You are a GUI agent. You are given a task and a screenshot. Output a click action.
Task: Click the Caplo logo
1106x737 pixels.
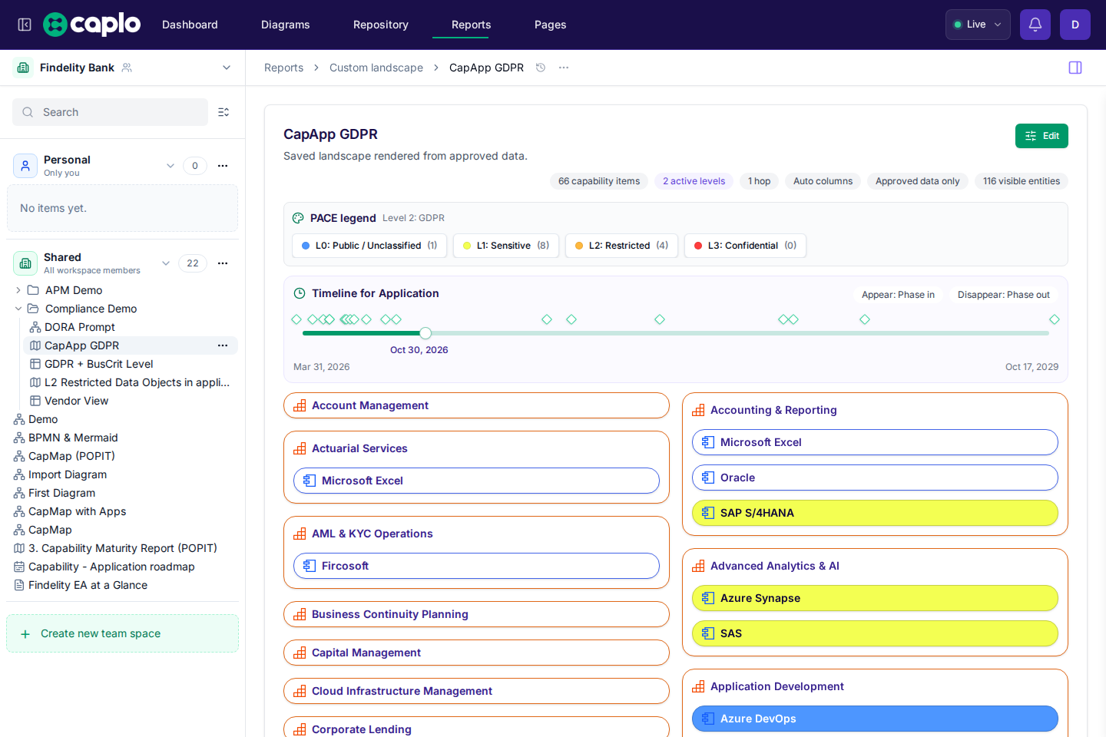pyautogui.click(x=92, y=25)
